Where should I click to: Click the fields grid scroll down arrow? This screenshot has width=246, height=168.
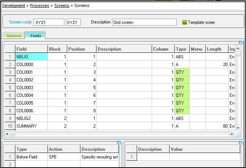click(238, 128)
